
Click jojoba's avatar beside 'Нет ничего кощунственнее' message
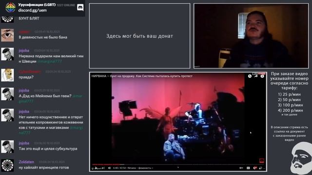(7, 115)
